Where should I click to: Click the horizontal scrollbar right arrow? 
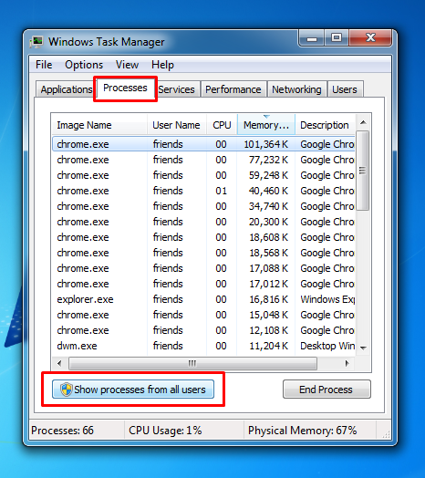tap(347, 363)
